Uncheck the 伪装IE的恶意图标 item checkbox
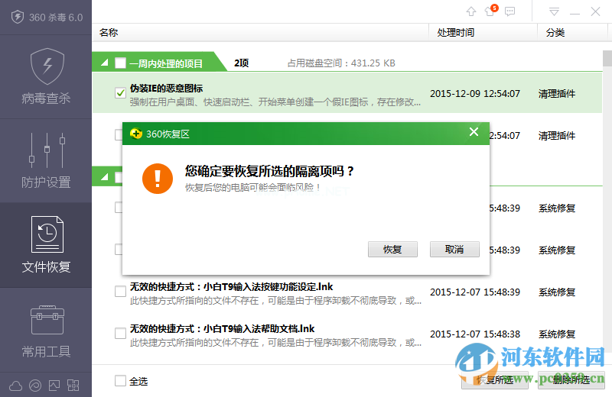The height and width of the screenshot is (397, 612). (x=120, y=93)
